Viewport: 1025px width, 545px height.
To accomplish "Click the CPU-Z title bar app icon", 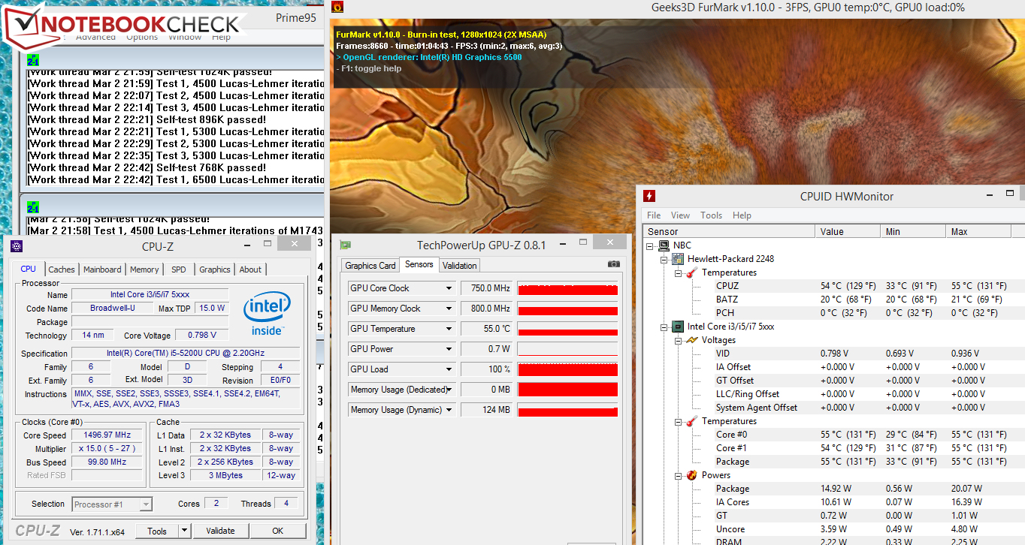I will coord(17,245).
